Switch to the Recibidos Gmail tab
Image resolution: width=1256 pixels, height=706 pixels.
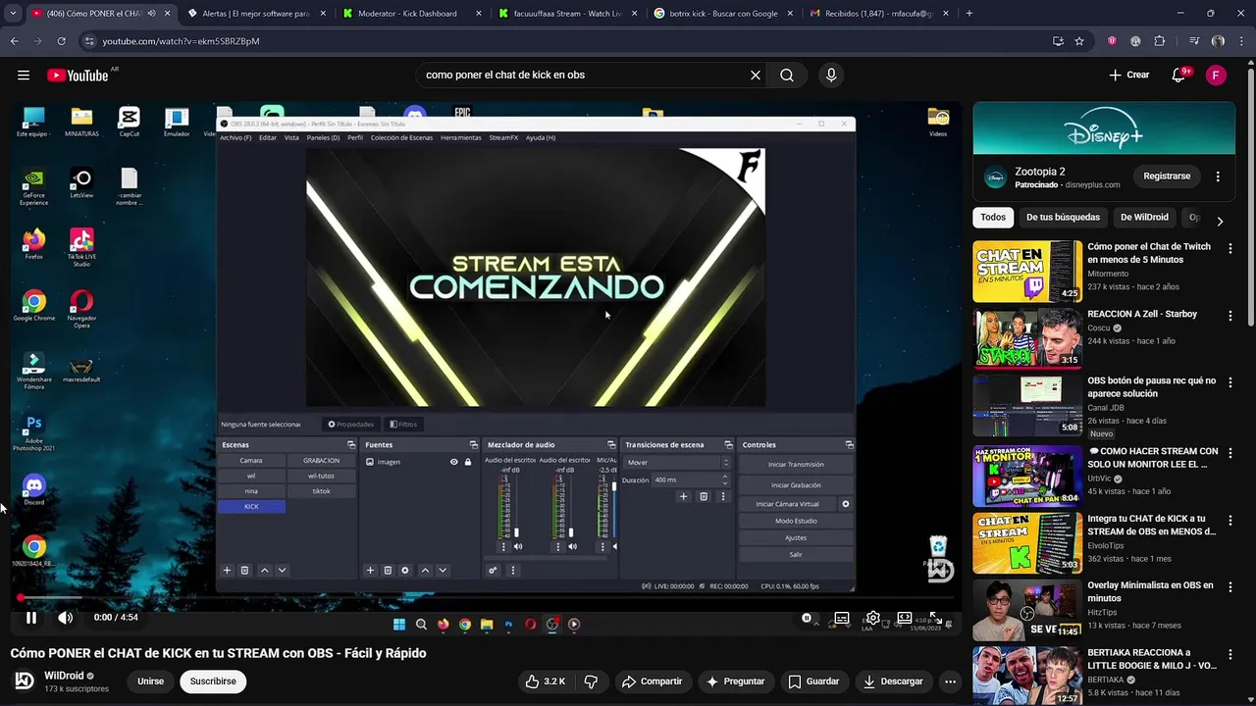pyautogui.click(x=878, y=14)
